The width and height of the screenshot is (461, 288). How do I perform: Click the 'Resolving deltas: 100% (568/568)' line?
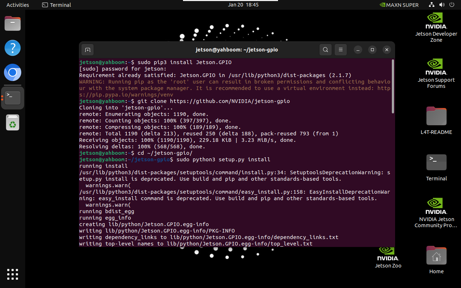click(142, 147)
